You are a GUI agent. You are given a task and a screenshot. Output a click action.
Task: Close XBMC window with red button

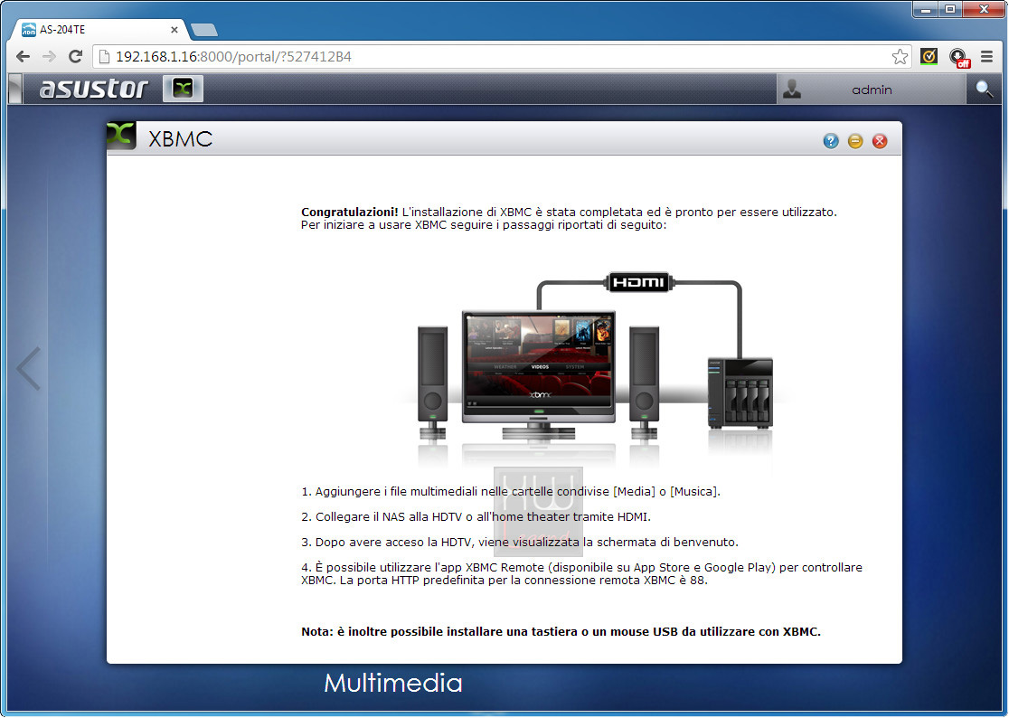point(880,141)
